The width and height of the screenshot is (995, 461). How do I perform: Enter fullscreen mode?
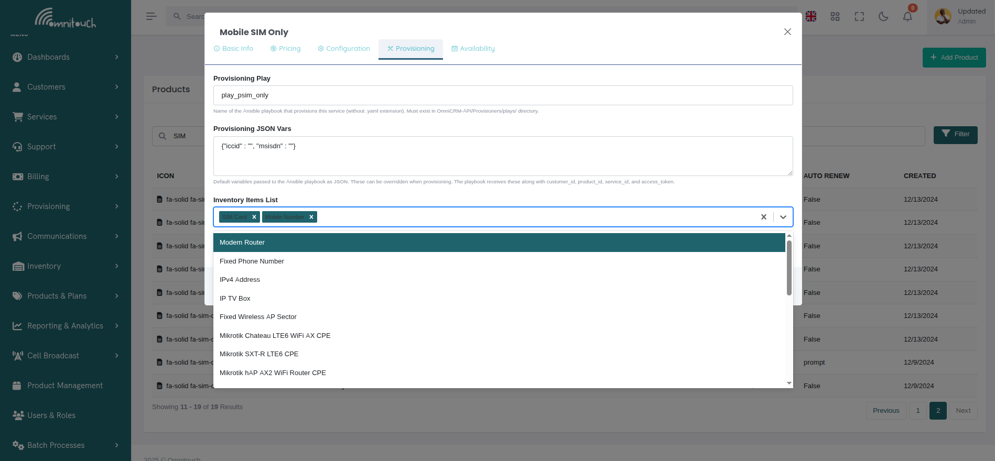(859, 17)
